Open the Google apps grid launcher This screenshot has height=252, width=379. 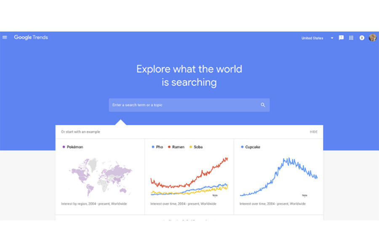click(351, 38)
